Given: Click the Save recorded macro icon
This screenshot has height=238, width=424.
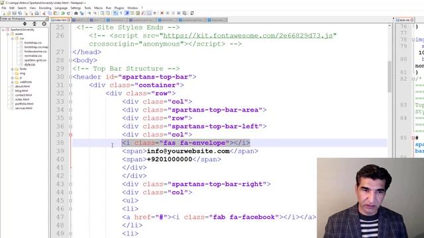Looking at the screenshot, I should (x=184, y=13).
